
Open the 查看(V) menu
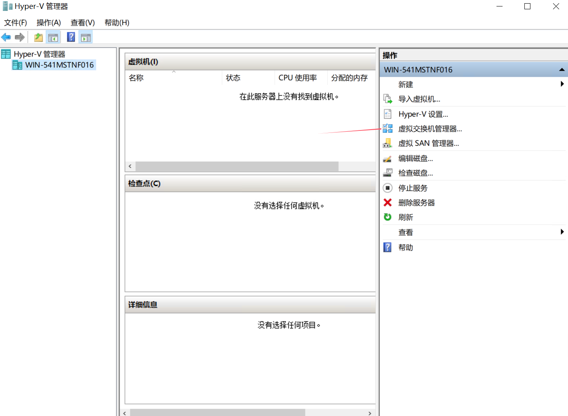(x=83, y=23)
